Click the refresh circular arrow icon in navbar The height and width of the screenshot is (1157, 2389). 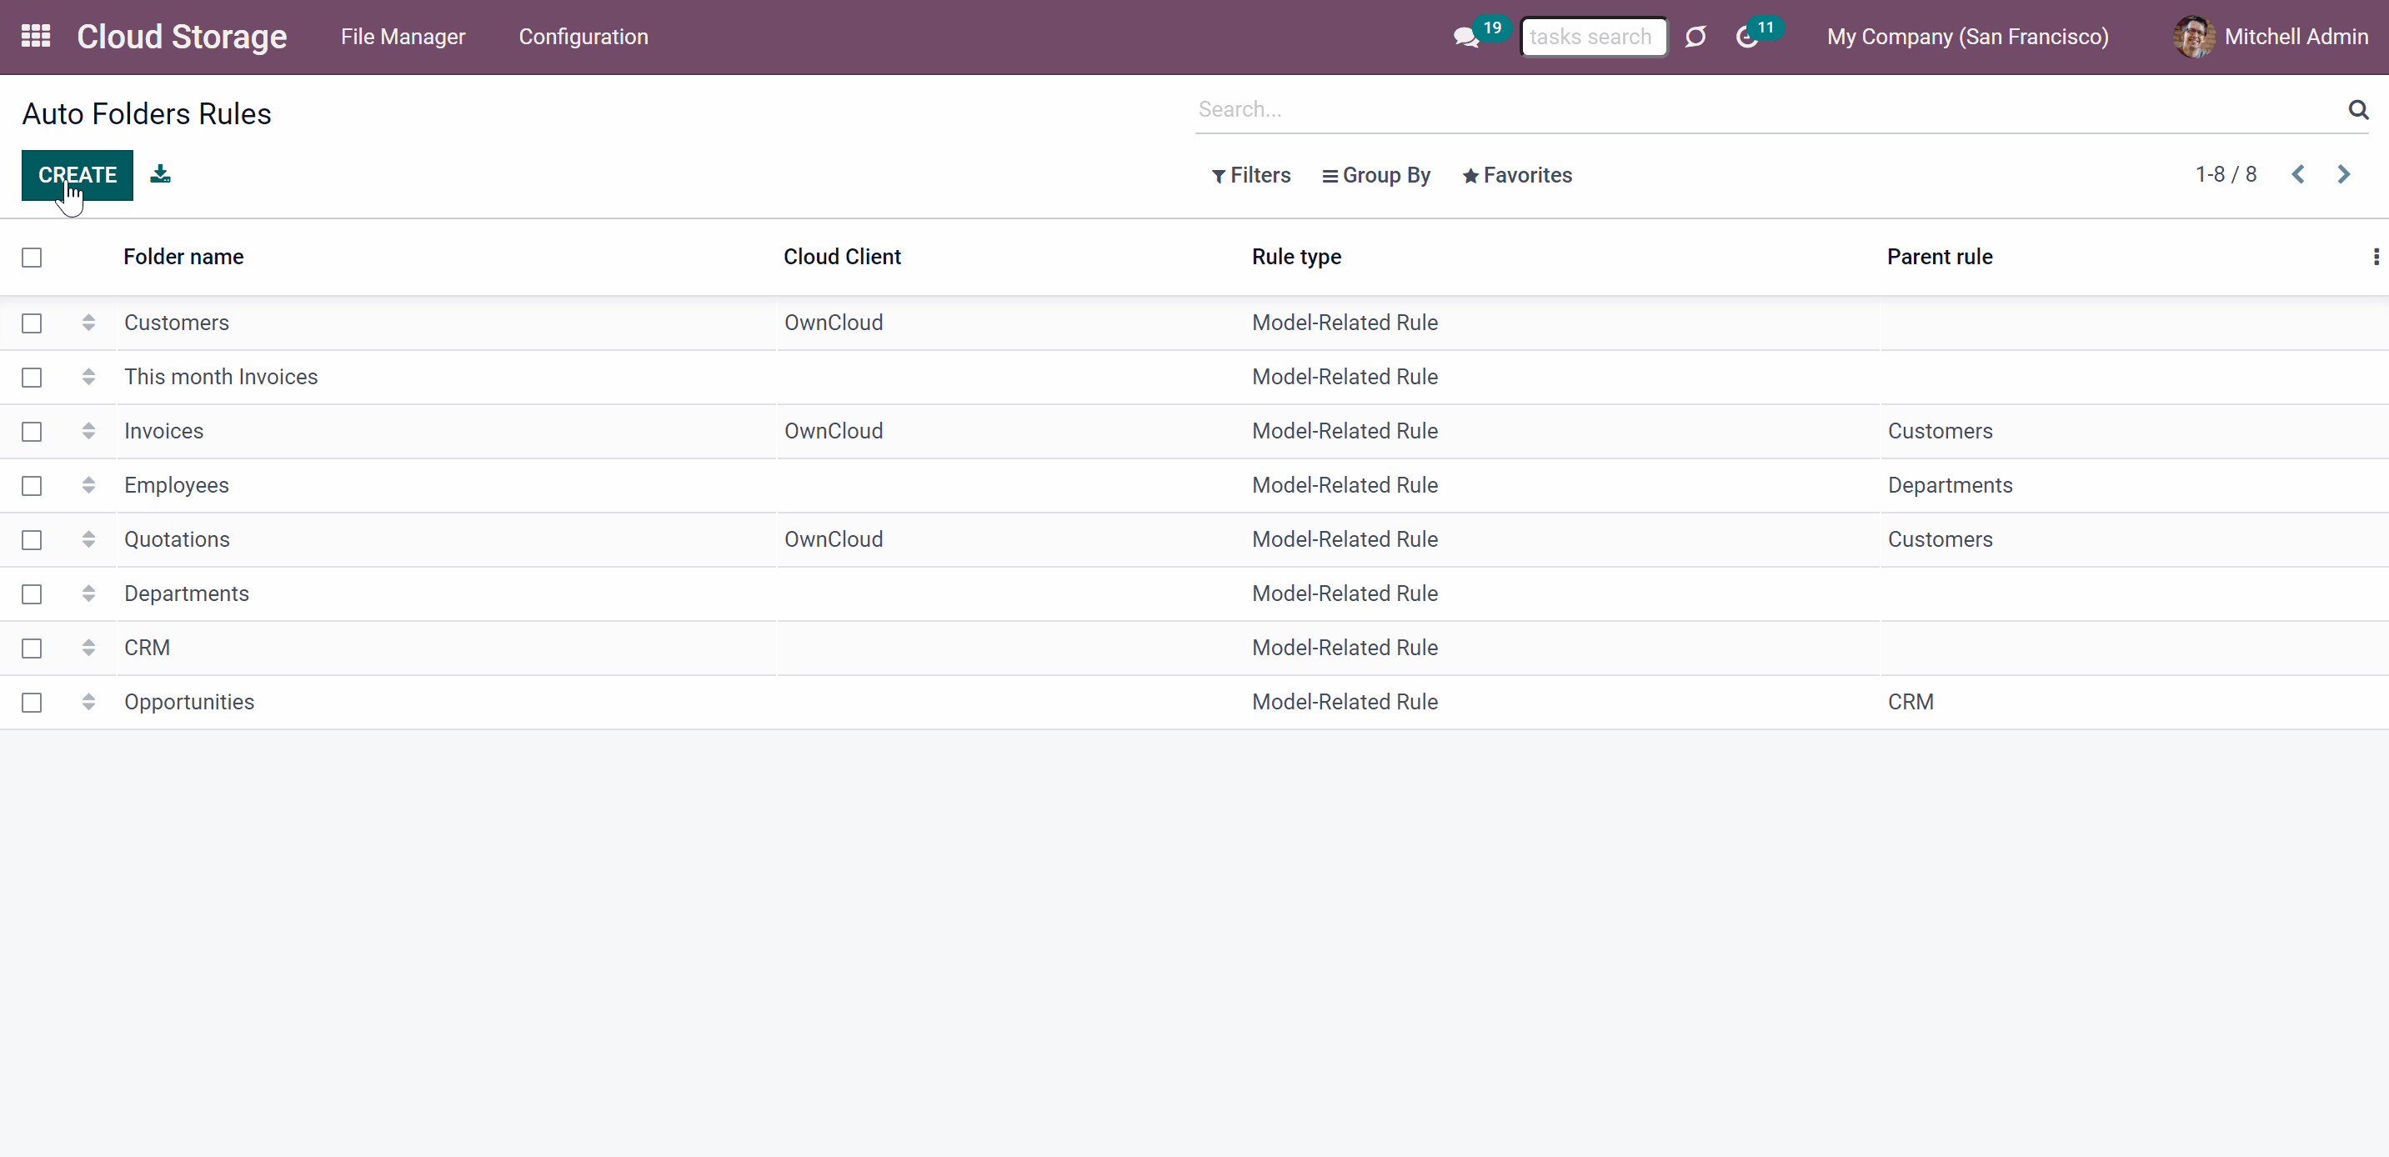pos(1695,37)
